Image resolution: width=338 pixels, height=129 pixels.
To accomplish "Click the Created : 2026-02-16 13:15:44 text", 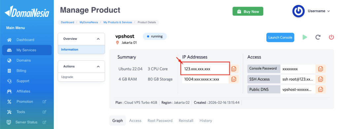I will (217, 103).
